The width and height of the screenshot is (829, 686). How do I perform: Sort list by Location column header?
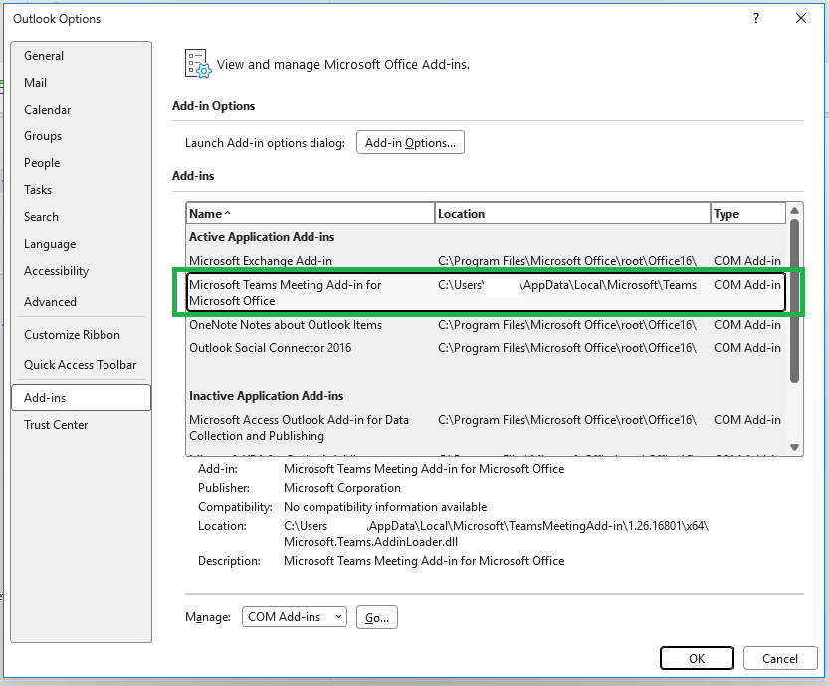pos(572,214)
